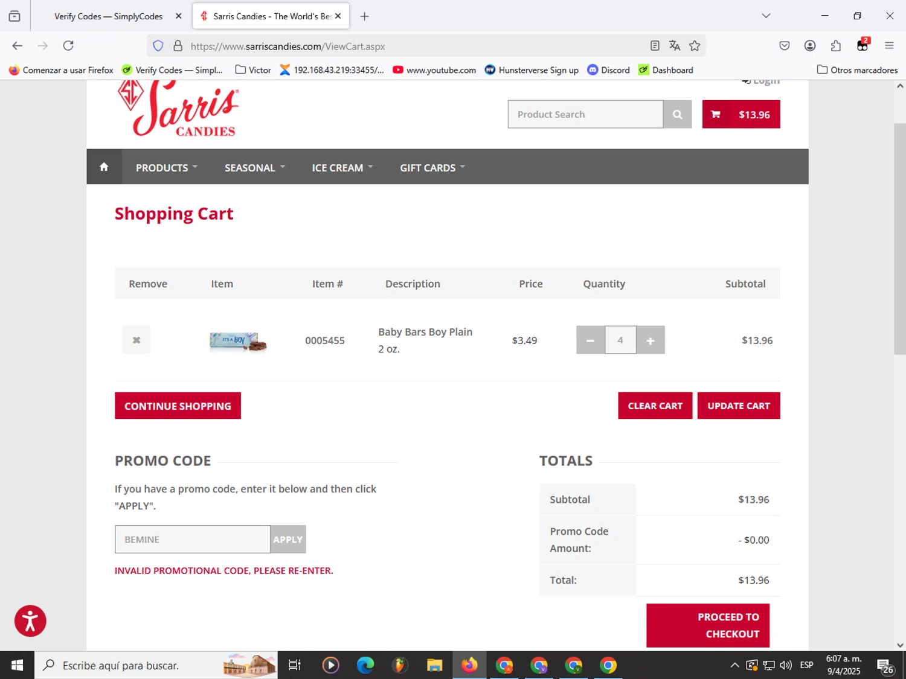Screen dimensions: 906x679
Task: Click the Firefox forward arrow
Action: (x=42, y=46)
